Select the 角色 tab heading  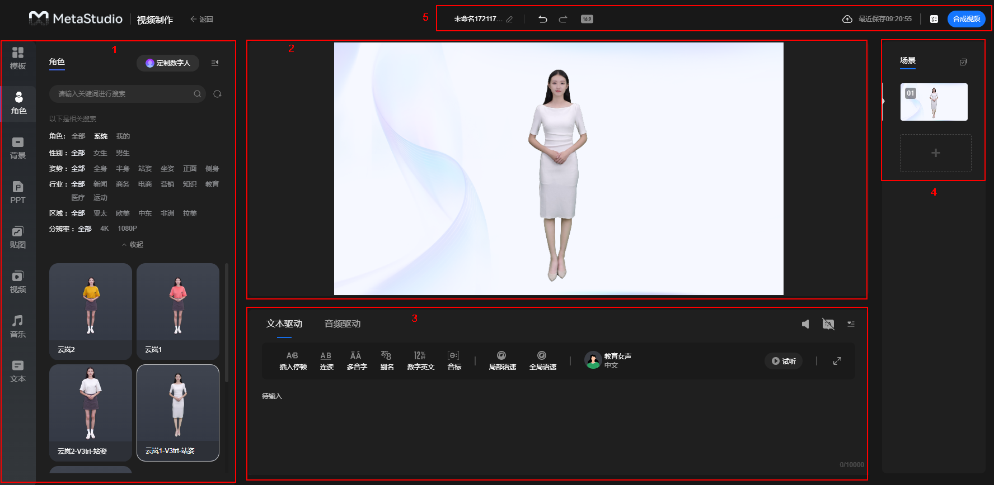(57, 62)
